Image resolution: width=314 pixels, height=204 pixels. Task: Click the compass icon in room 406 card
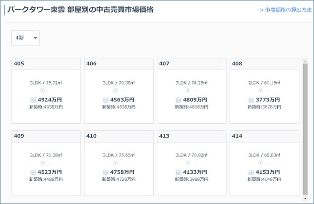(x=115, y=91)
